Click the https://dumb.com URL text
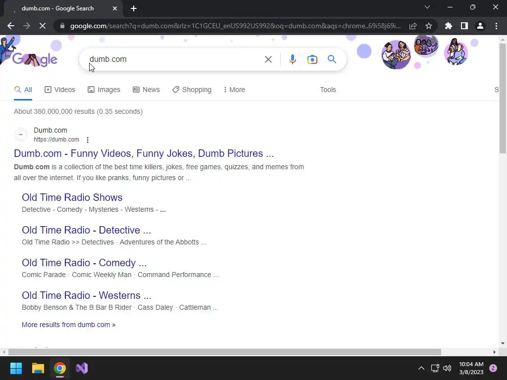Image resolution: width=507 pixels, height=380 pixels. (56, 140)
